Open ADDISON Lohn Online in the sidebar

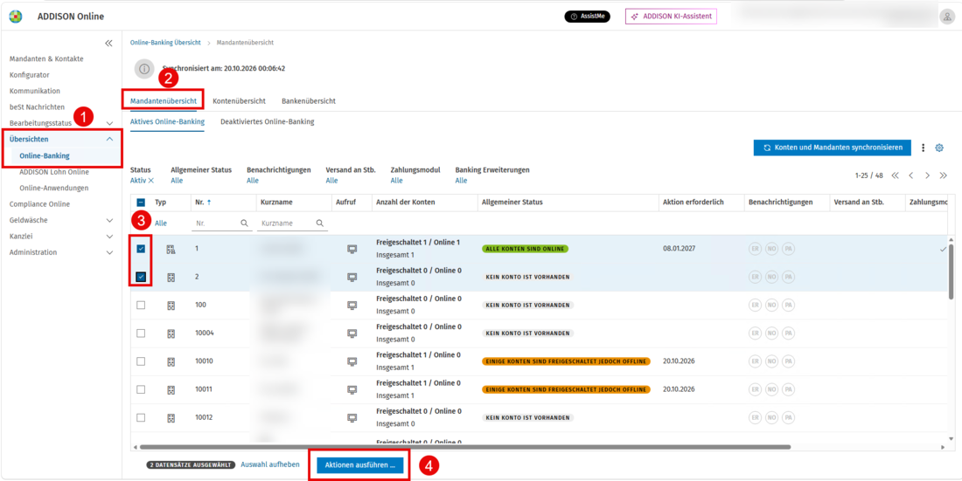[x=54, y=172]
